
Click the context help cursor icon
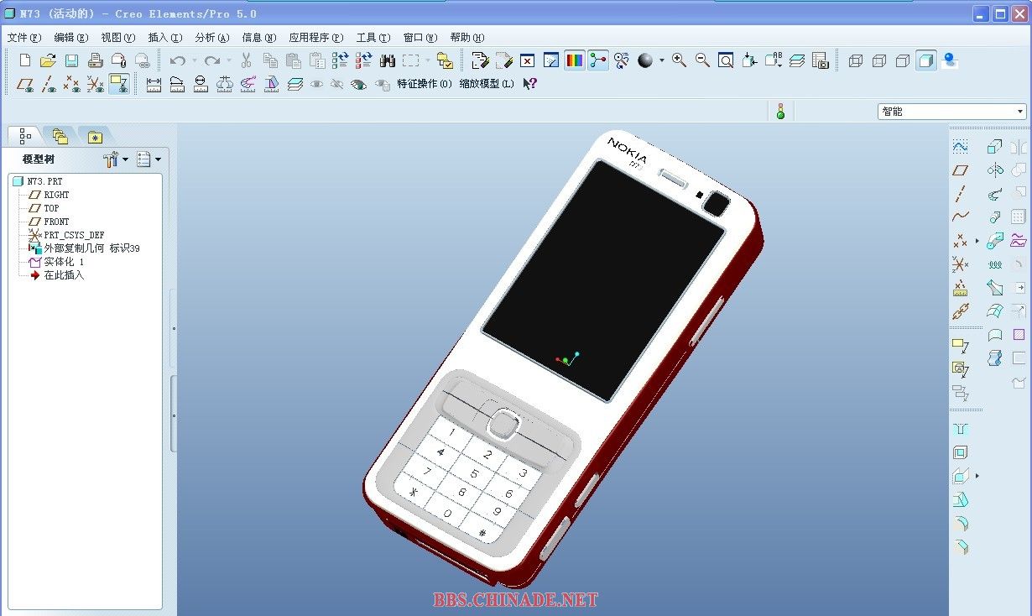(x=529, y=84)
